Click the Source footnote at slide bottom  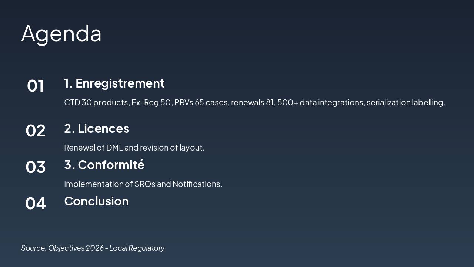[93, 248]
